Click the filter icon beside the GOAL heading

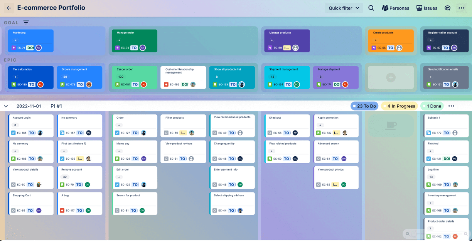point(25,22)
